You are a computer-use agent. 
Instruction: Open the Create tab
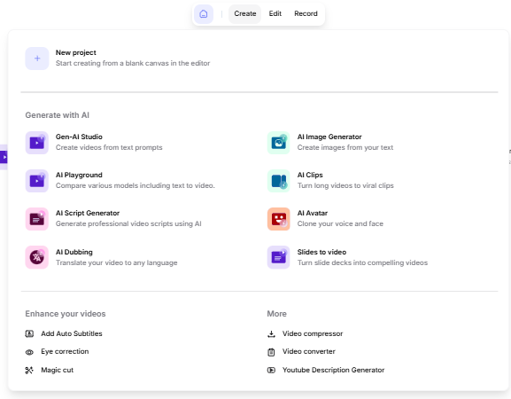pos(244,13)
